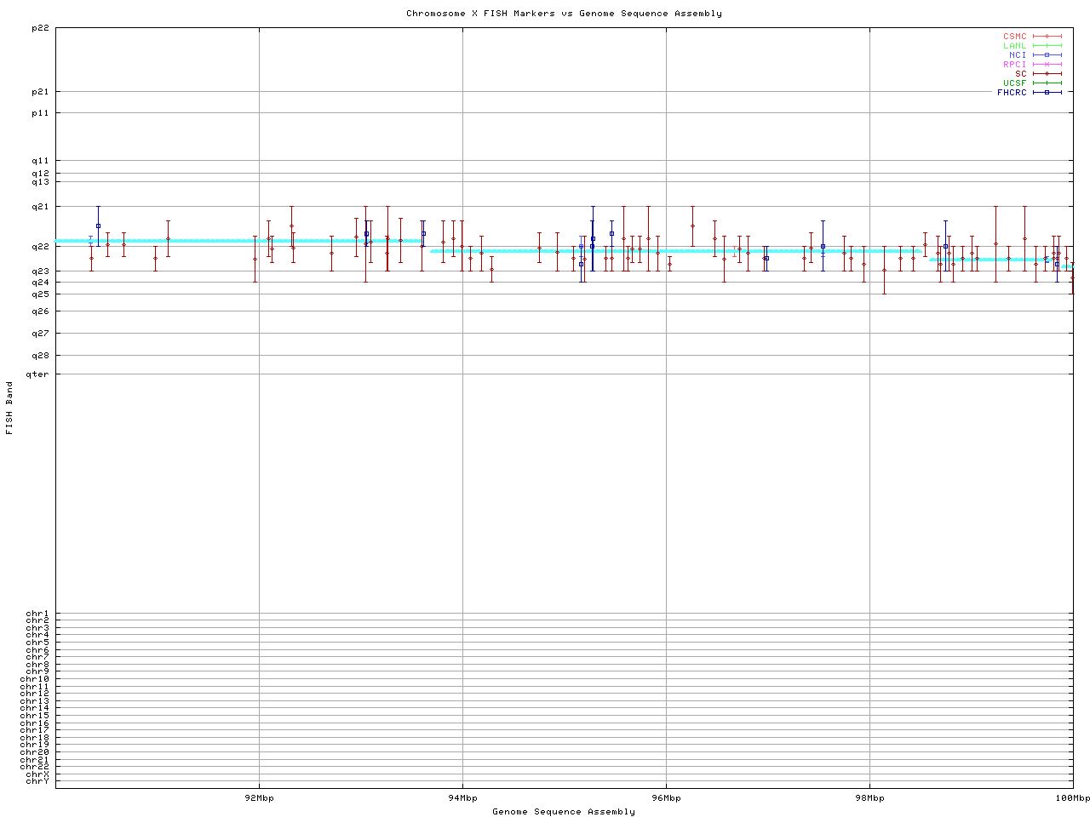Screen dimensions: 1090x817
Task: Click the LANL legend line sample
Action: (1047, 46)
